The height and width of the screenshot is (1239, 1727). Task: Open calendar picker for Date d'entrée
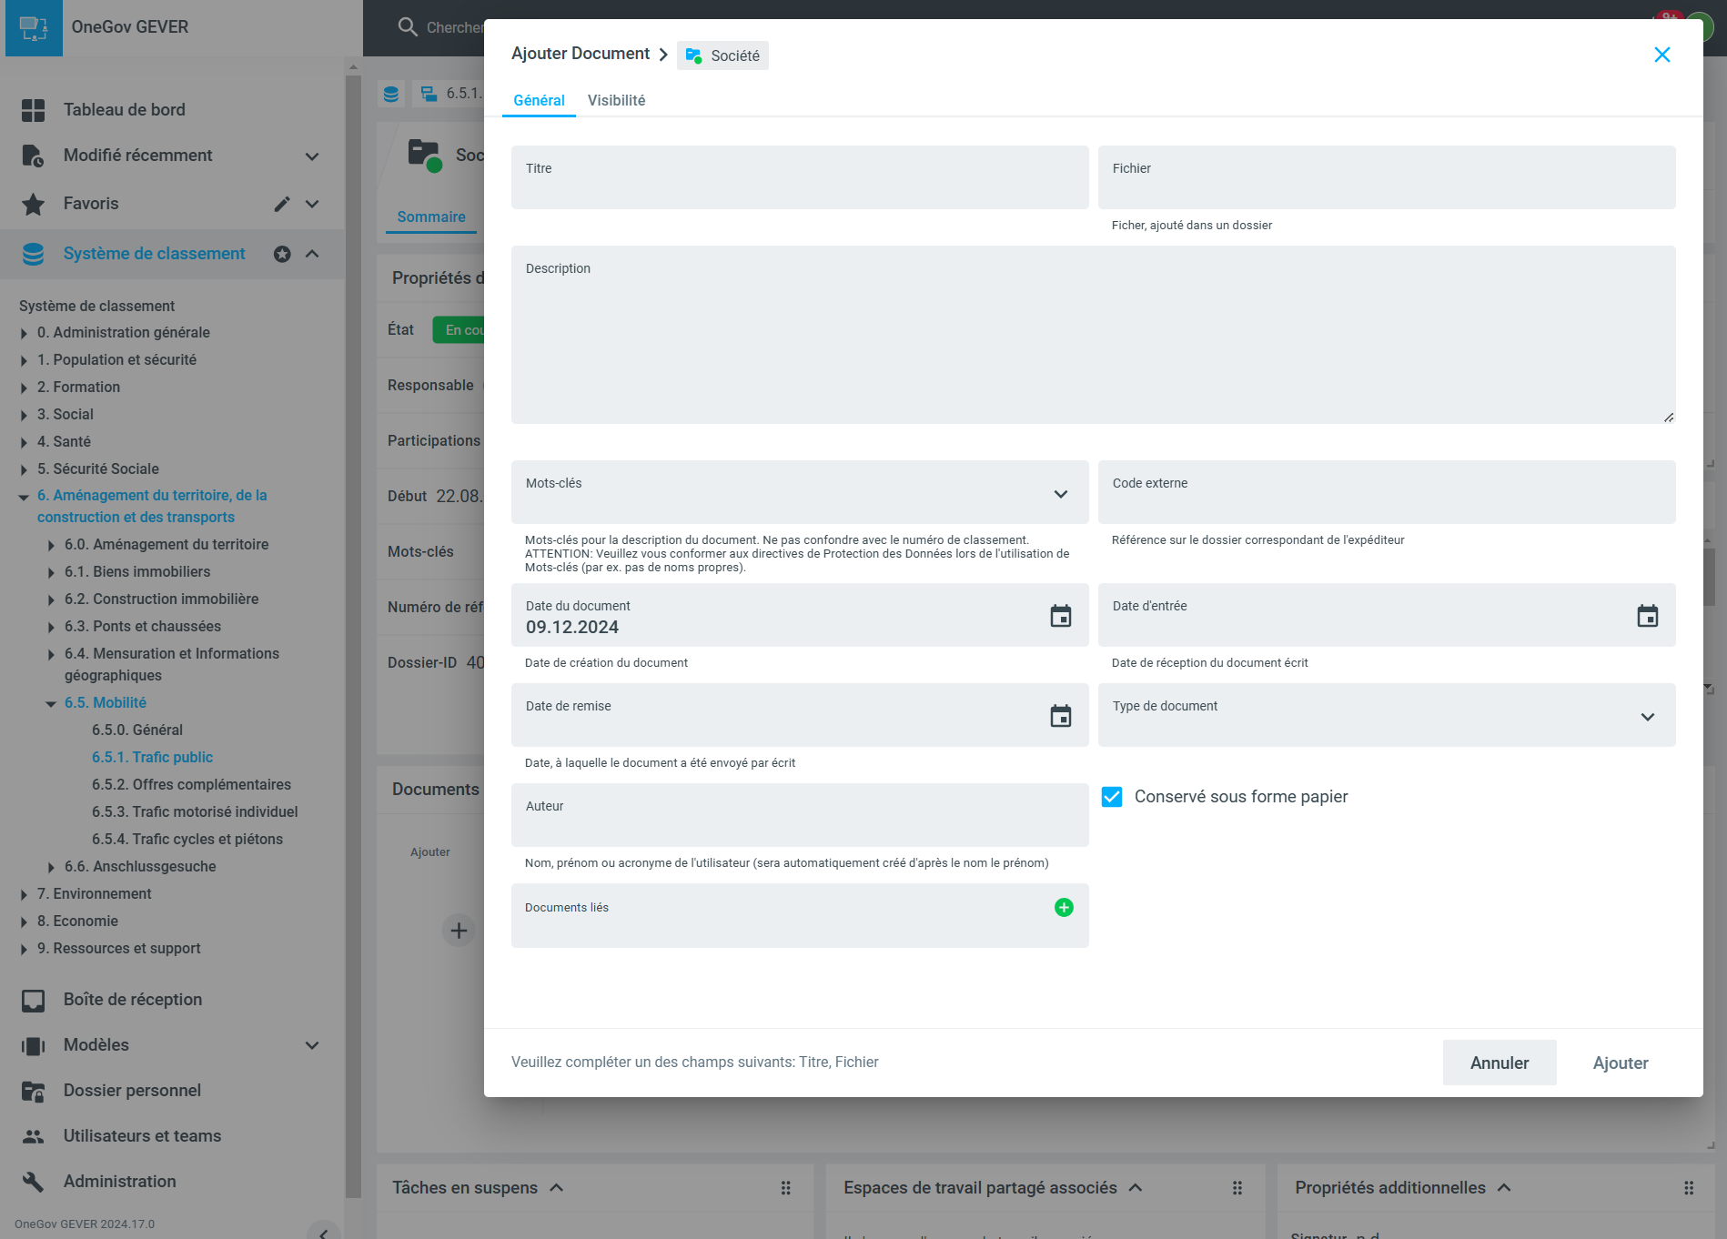(1647, 616)
